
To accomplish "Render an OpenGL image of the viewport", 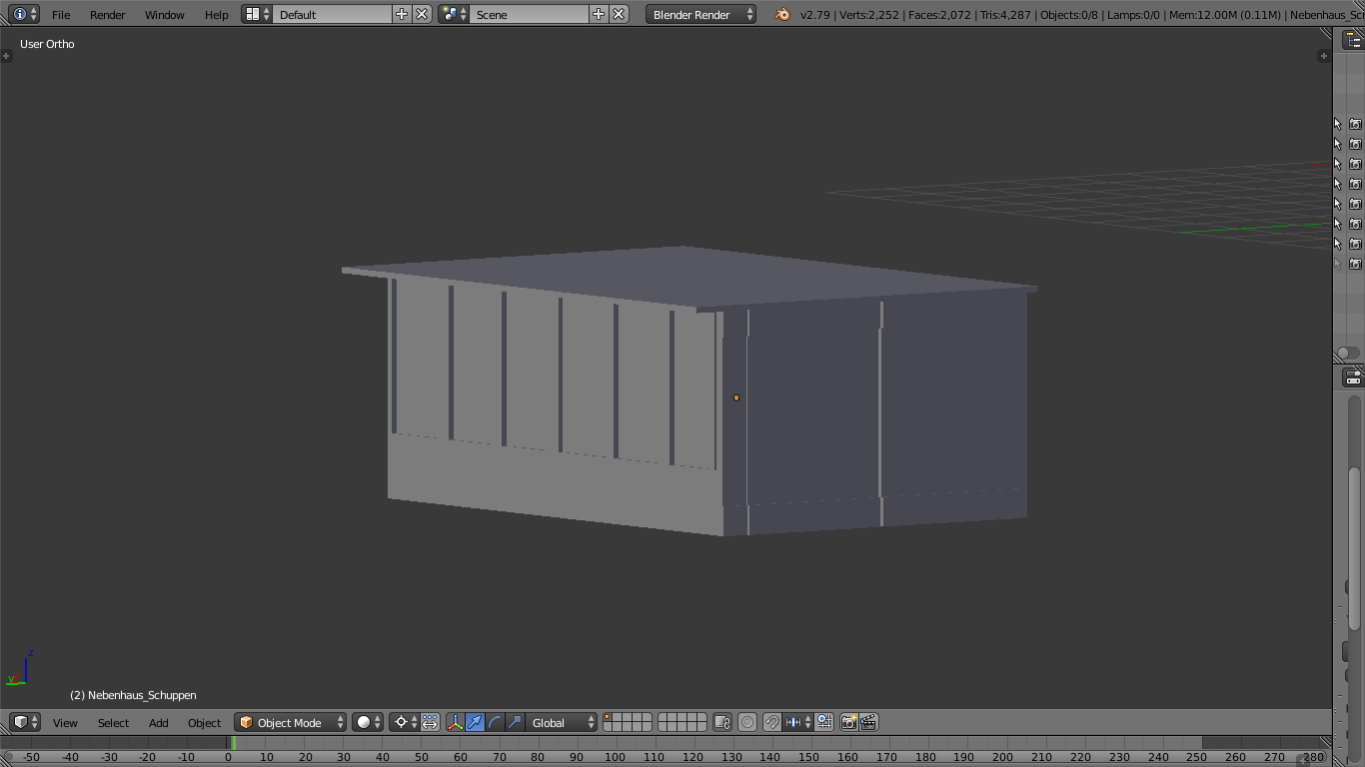I will click(848, 722).
